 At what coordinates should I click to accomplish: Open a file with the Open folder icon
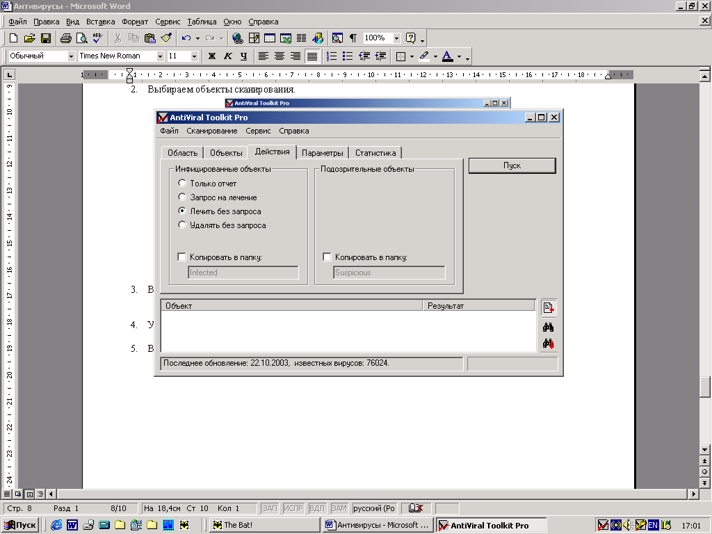tap(29, 38)
